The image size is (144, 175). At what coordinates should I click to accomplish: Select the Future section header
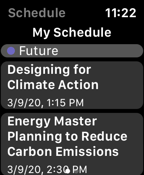tap(72, 51)
